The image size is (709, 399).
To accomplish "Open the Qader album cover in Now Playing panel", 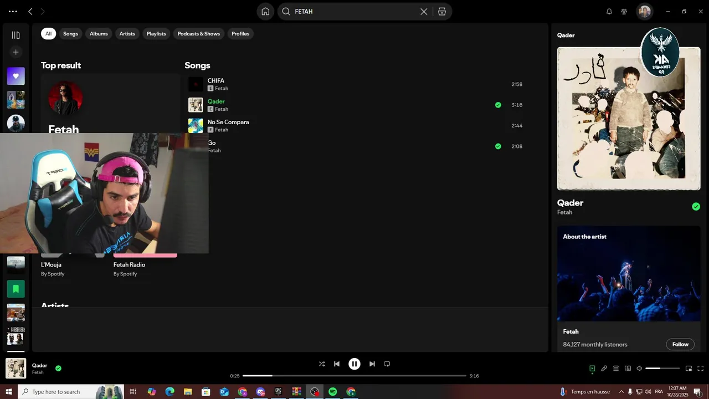I will coord(629,119).
